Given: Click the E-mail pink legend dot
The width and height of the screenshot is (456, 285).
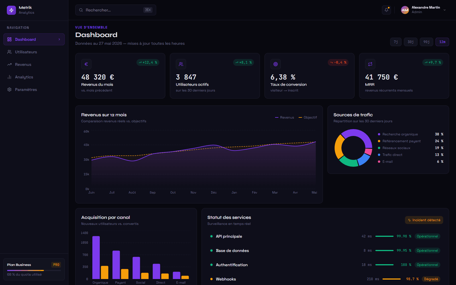Looking at the screenshot, I should pos(379,162).
